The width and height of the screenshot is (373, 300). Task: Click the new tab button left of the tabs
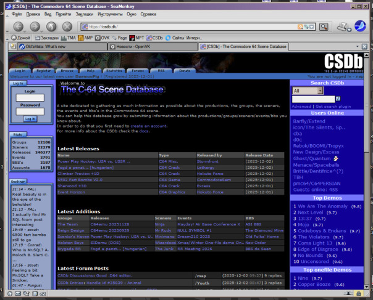click(x=12, y=46)
